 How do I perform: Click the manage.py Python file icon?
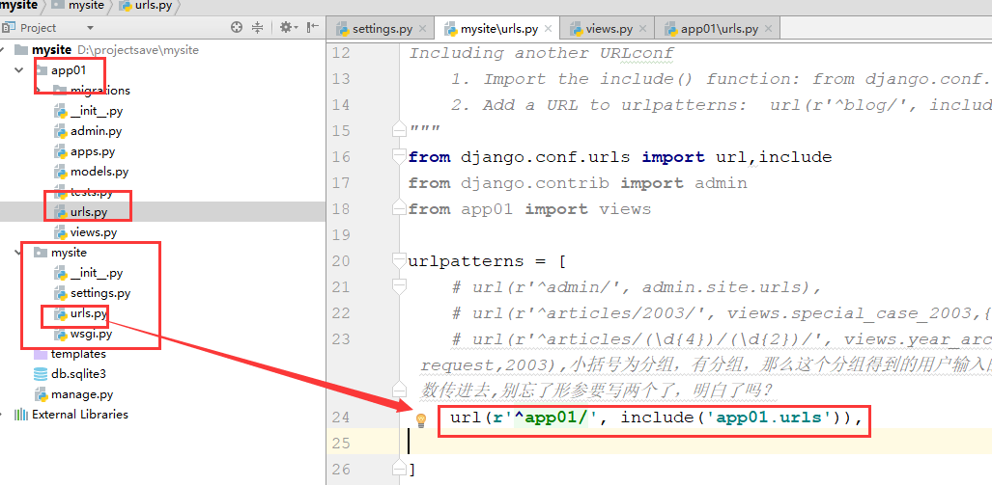coord(42,394)
